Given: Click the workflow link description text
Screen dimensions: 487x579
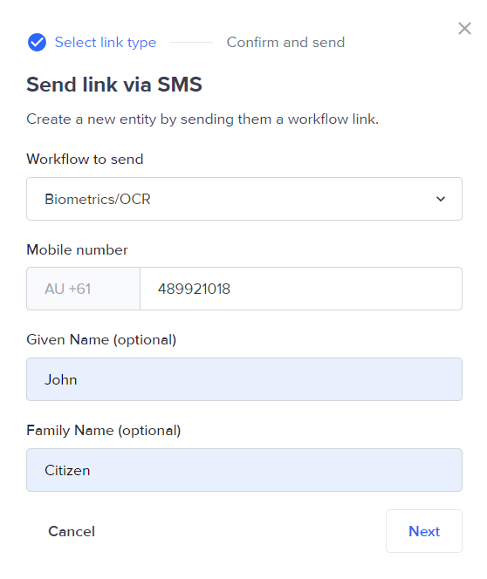Looking at the screenshot, I should click(x=202, y=119).
